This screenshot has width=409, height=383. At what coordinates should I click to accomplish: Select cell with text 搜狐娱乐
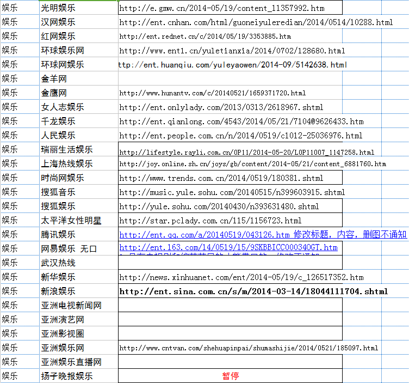pos(79,206)
